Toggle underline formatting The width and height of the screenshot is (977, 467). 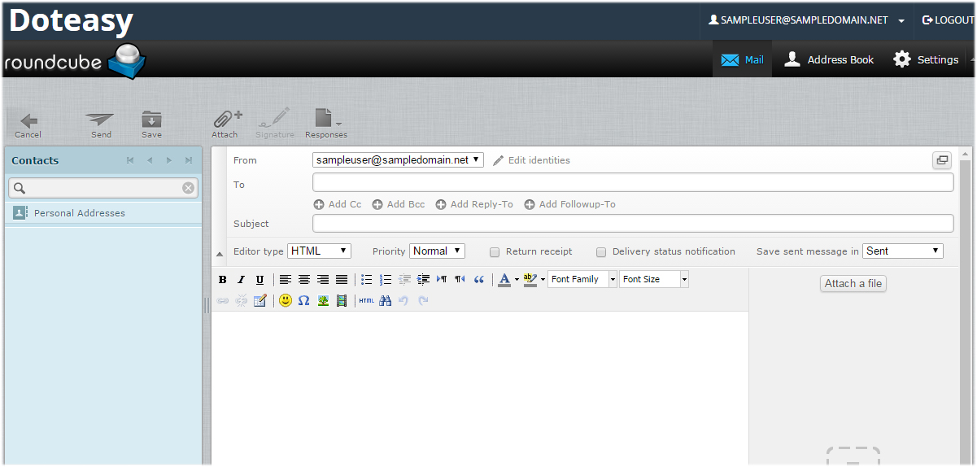point(260,279)
